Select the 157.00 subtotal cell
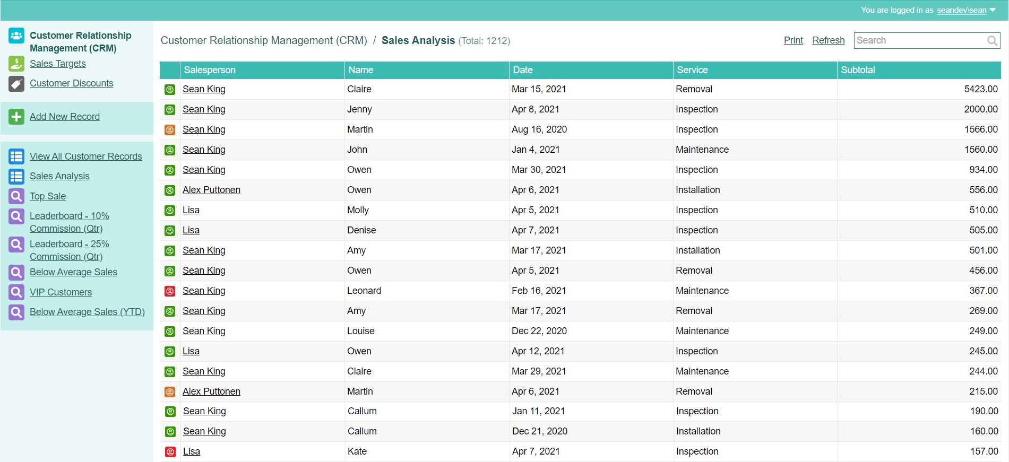 pos(919,451)
